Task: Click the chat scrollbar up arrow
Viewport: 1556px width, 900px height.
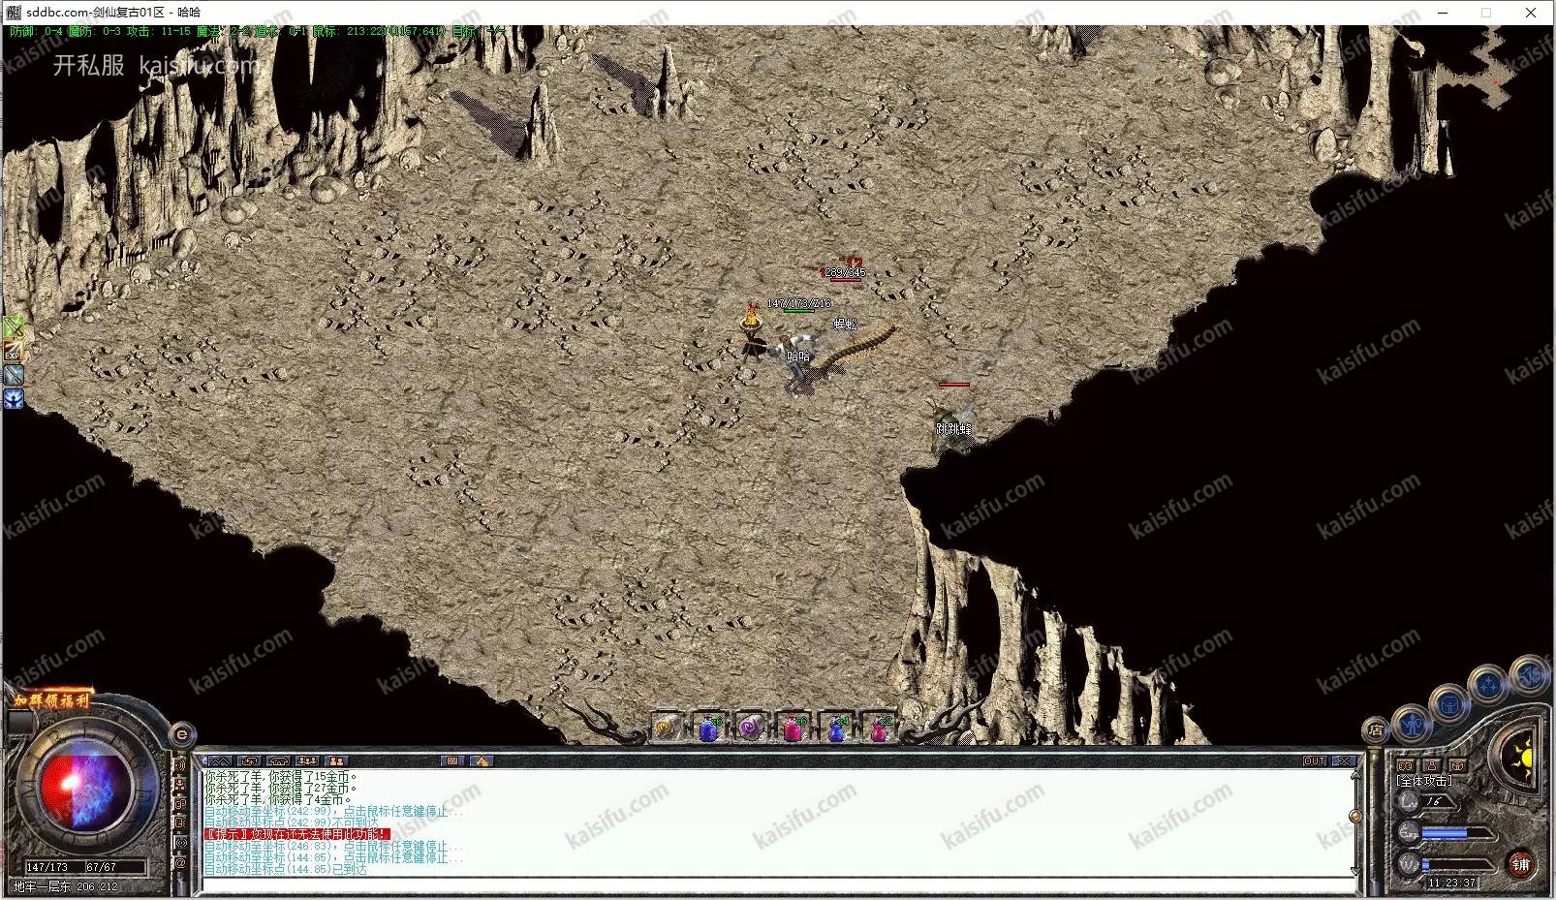Action: click(1356, 775)
